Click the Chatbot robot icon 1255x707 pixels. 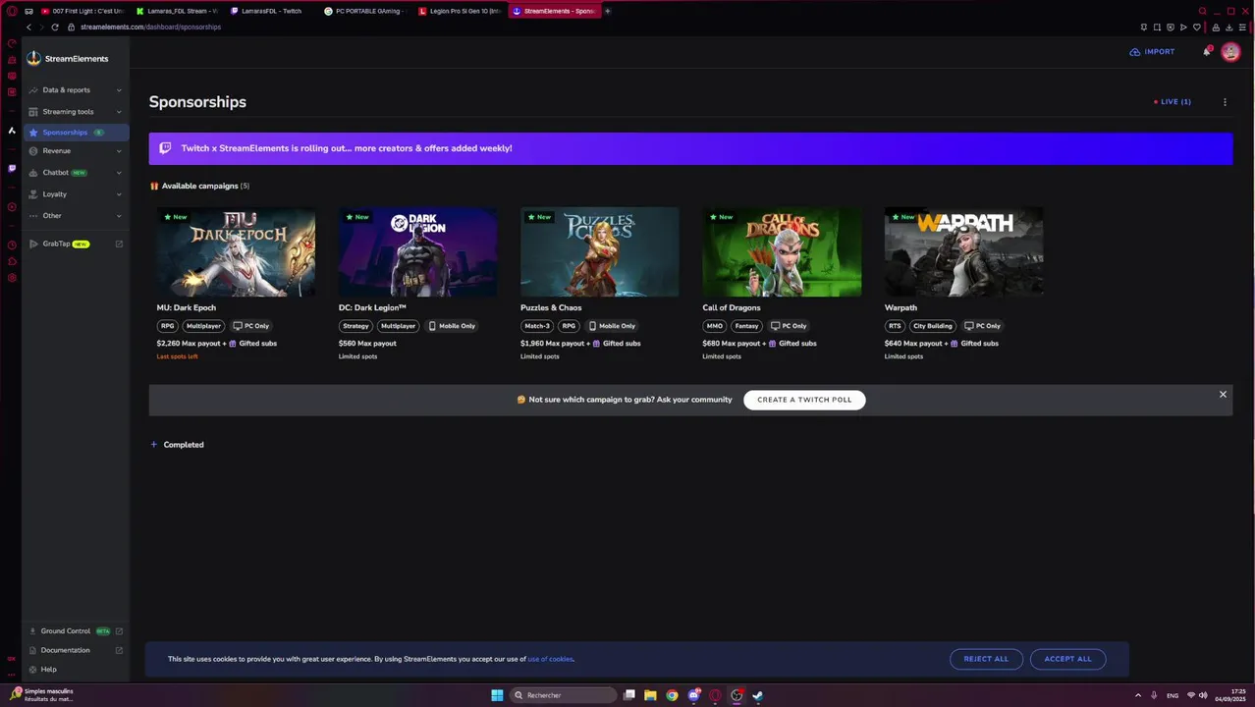[33, 173]
